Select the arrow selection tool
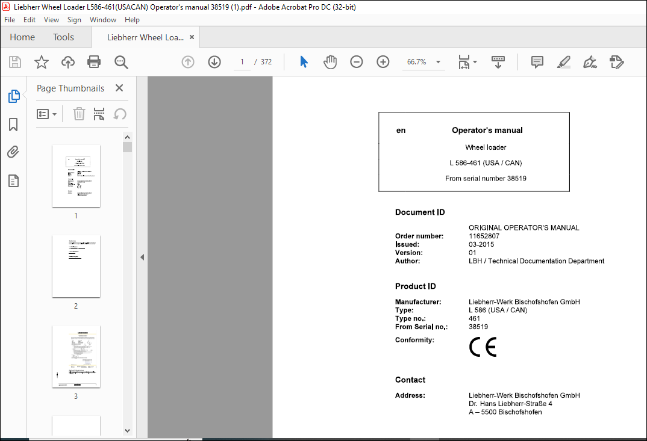647x441 pixels. pos(304,62)
